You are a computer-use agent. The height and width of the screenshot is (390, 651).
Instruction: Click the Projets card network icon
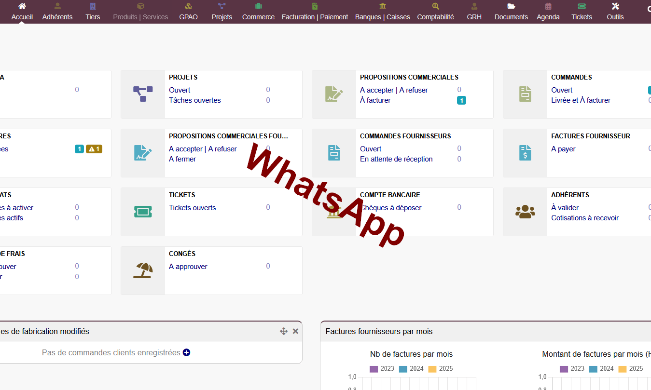pyautogui.click(x=143, y=94)
